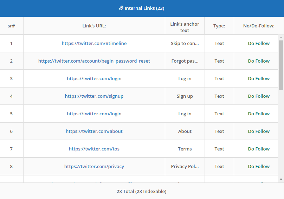Click 'Do Follow' in the privacy row
The height and width of the screenshot is (199, 284).
tap(259, 166)
